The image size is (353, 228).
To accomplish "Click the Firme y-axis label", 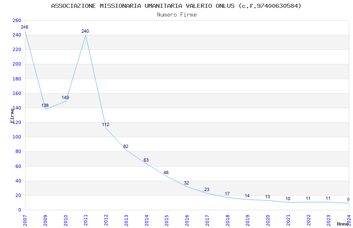I will (x=12, y=116).
